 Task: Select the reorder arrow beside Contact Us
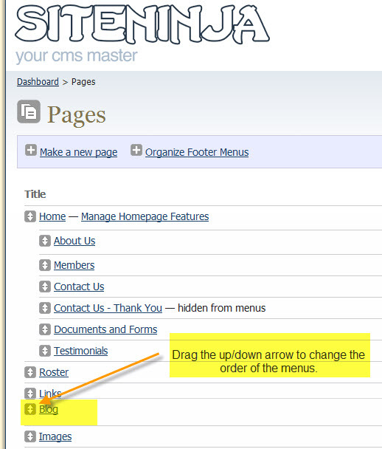45,287
